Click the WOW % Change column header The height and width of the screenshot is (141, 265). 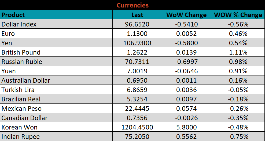[238, 15]
